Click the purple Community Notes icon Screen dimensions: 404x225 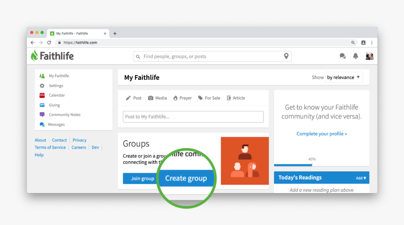pos(42,115)
